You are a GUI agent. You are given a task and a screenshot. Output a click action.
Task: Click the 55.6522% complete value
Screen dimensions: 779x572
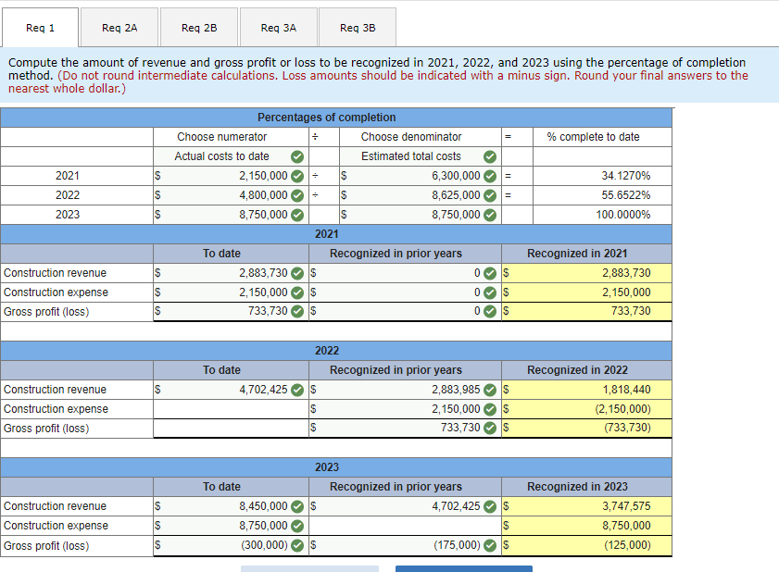coord(625,195)
